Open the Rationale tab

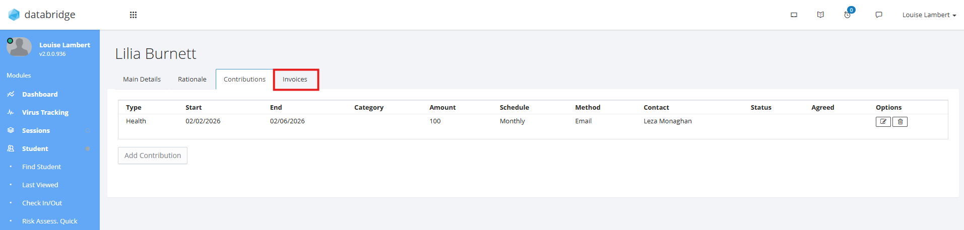[x=192, y=80]
